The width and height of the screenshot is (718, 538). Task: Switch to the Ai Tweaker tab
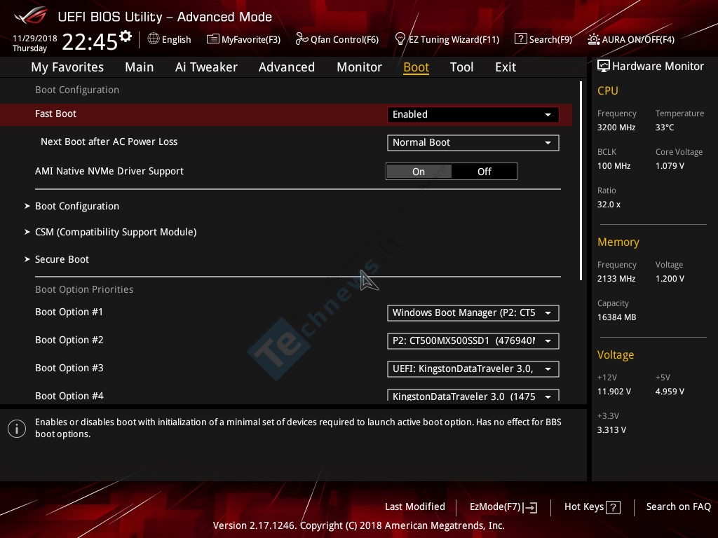tap(206, 67)
